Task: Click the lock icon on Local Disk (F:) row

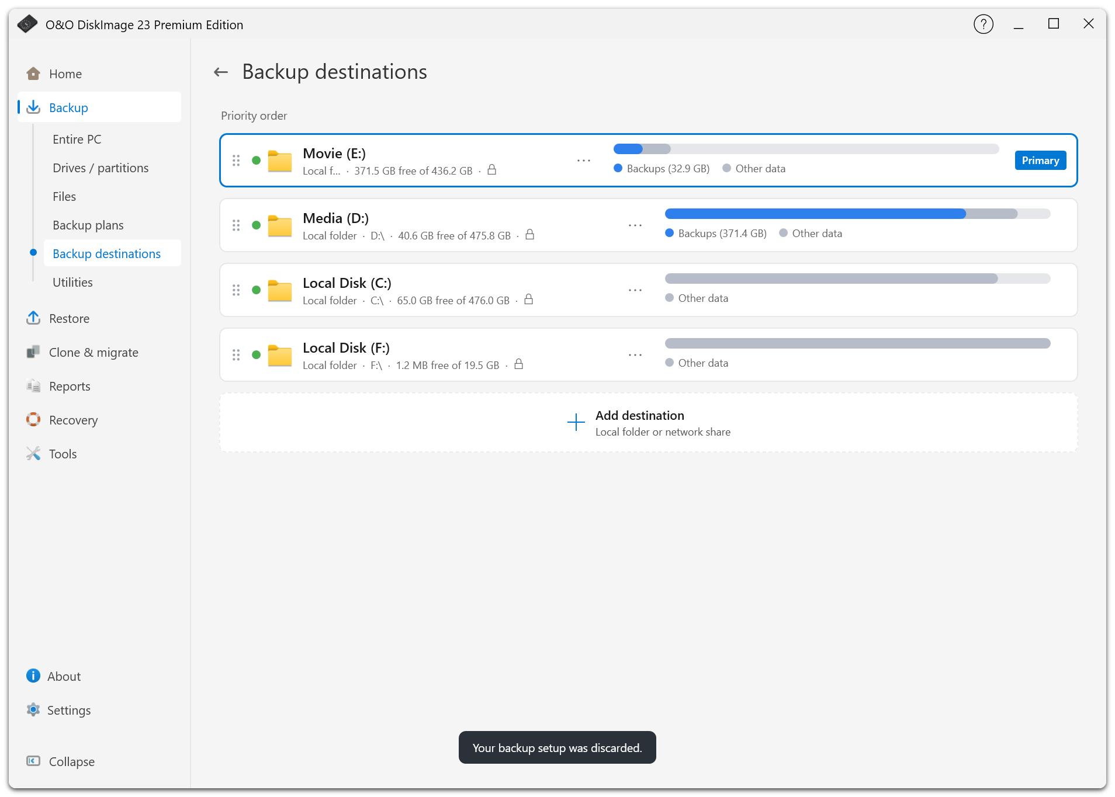Action: (x=519, y=364)
